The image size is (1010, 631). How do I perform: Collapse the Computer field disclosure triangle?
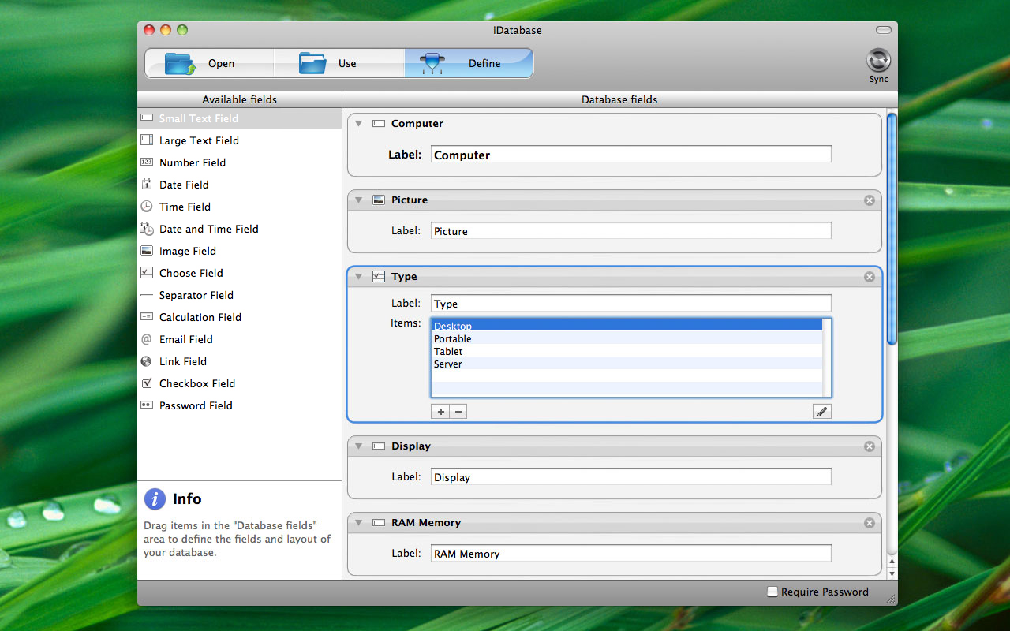click(x=358, y=124)
